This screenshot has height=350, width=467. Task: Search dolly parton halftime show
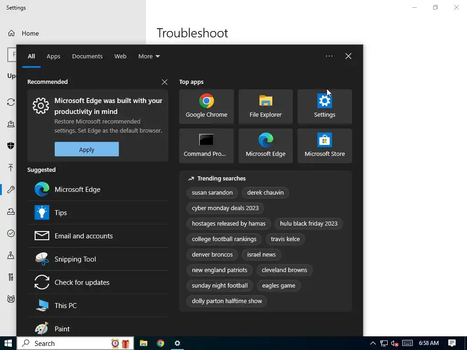point(227,301)
